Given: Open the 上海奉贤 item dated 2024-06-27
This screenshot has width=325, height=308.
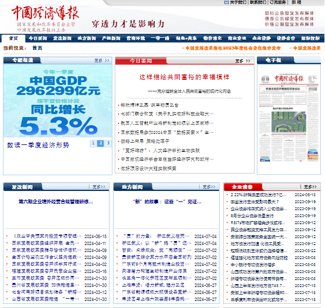Looking at the screenshot, I should (153, 285).
